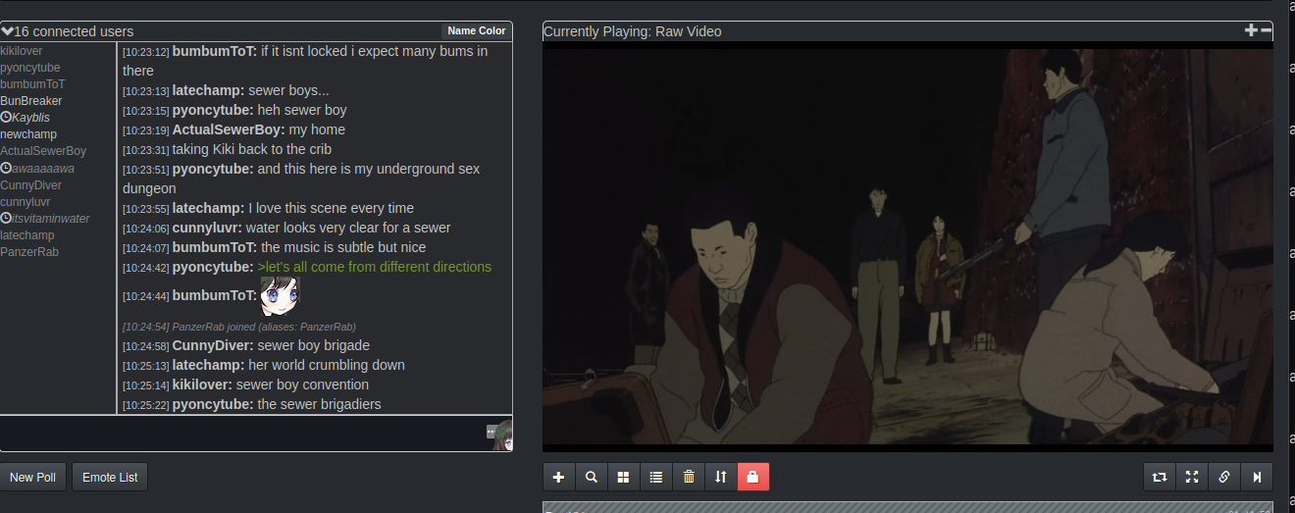The image size is (1295, 513).
Task: Show the playlist list view icon
Action: coord(656,477)
